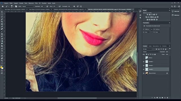The height and width of the screenshot is (101, 181).
Task: Toggle lock transparent pixels
Action: tap(146, 54)
